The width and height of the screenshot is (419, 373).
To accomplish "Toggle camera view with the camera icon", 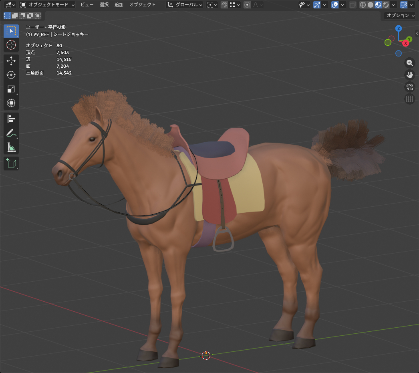I will pyautogui.click(x=410, y=87).
